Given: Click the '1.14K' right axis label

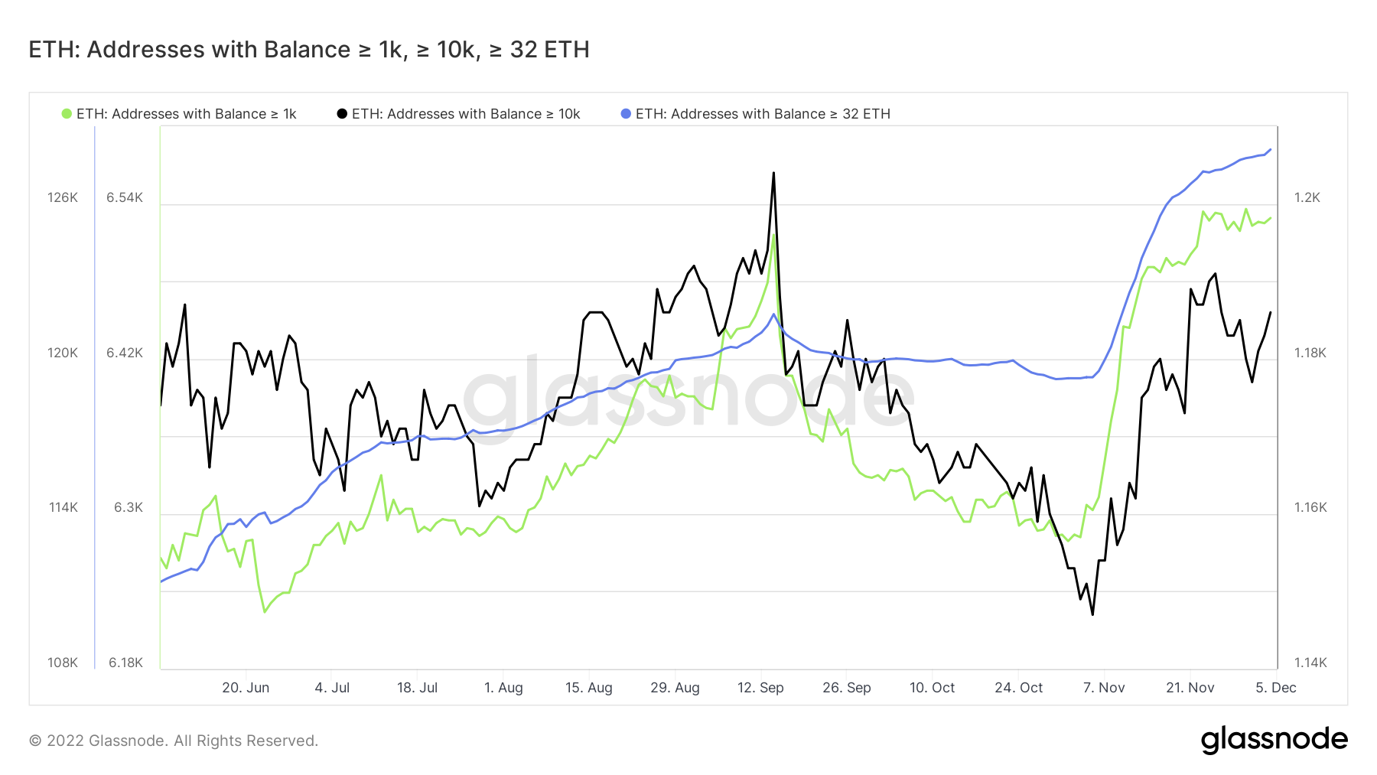Looking at the screenshot, I should click(1310, 663).
